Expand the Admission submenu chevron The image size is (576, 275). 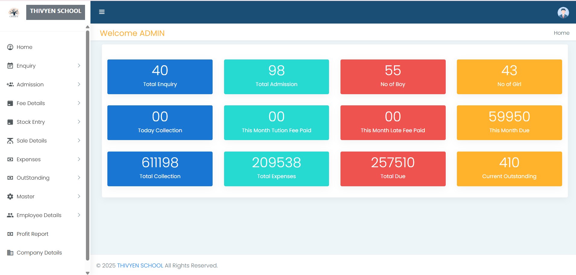point(79,85)
